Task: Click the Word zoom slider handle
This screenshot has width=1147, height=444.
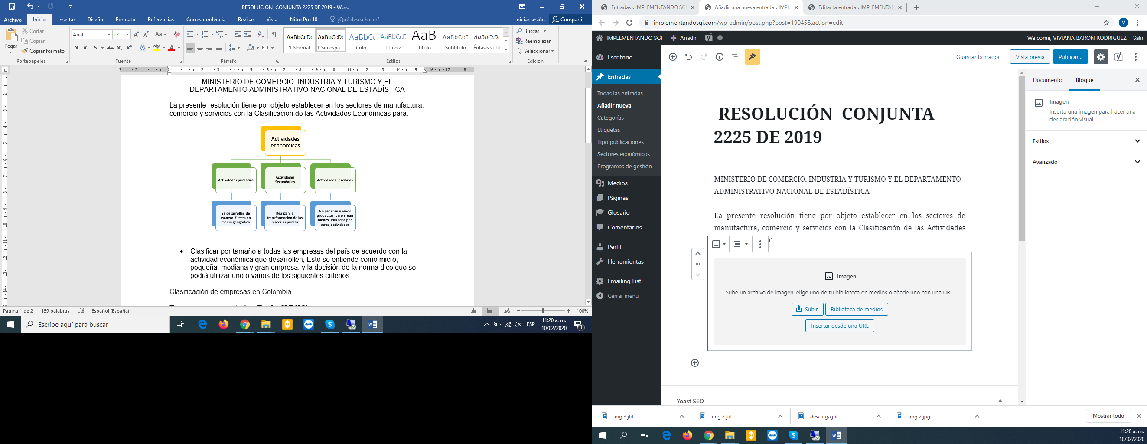Action: tap(543, 311)
